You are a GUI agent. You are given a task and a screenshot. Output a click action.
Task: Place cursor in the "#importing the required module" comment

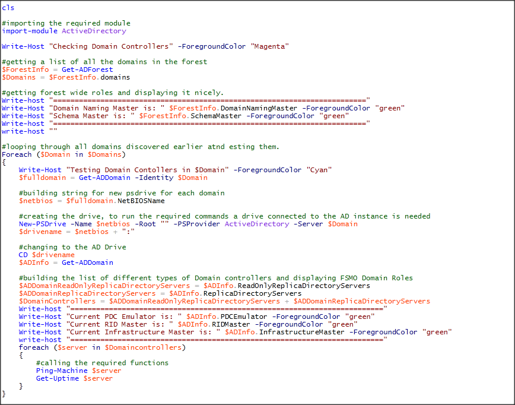[65, 23]
